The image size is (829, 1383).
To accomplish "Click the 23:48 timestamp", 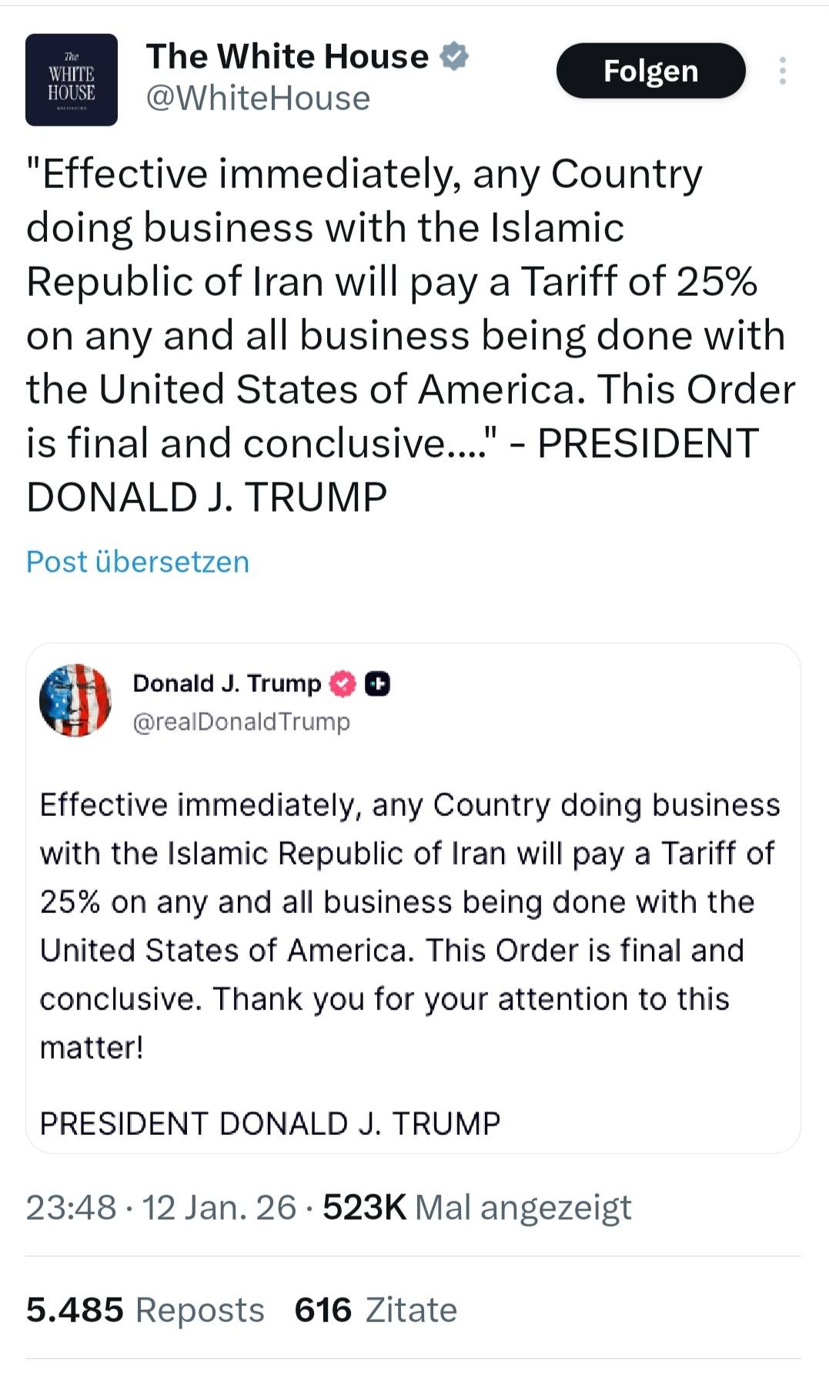I will coord(71,1207).
